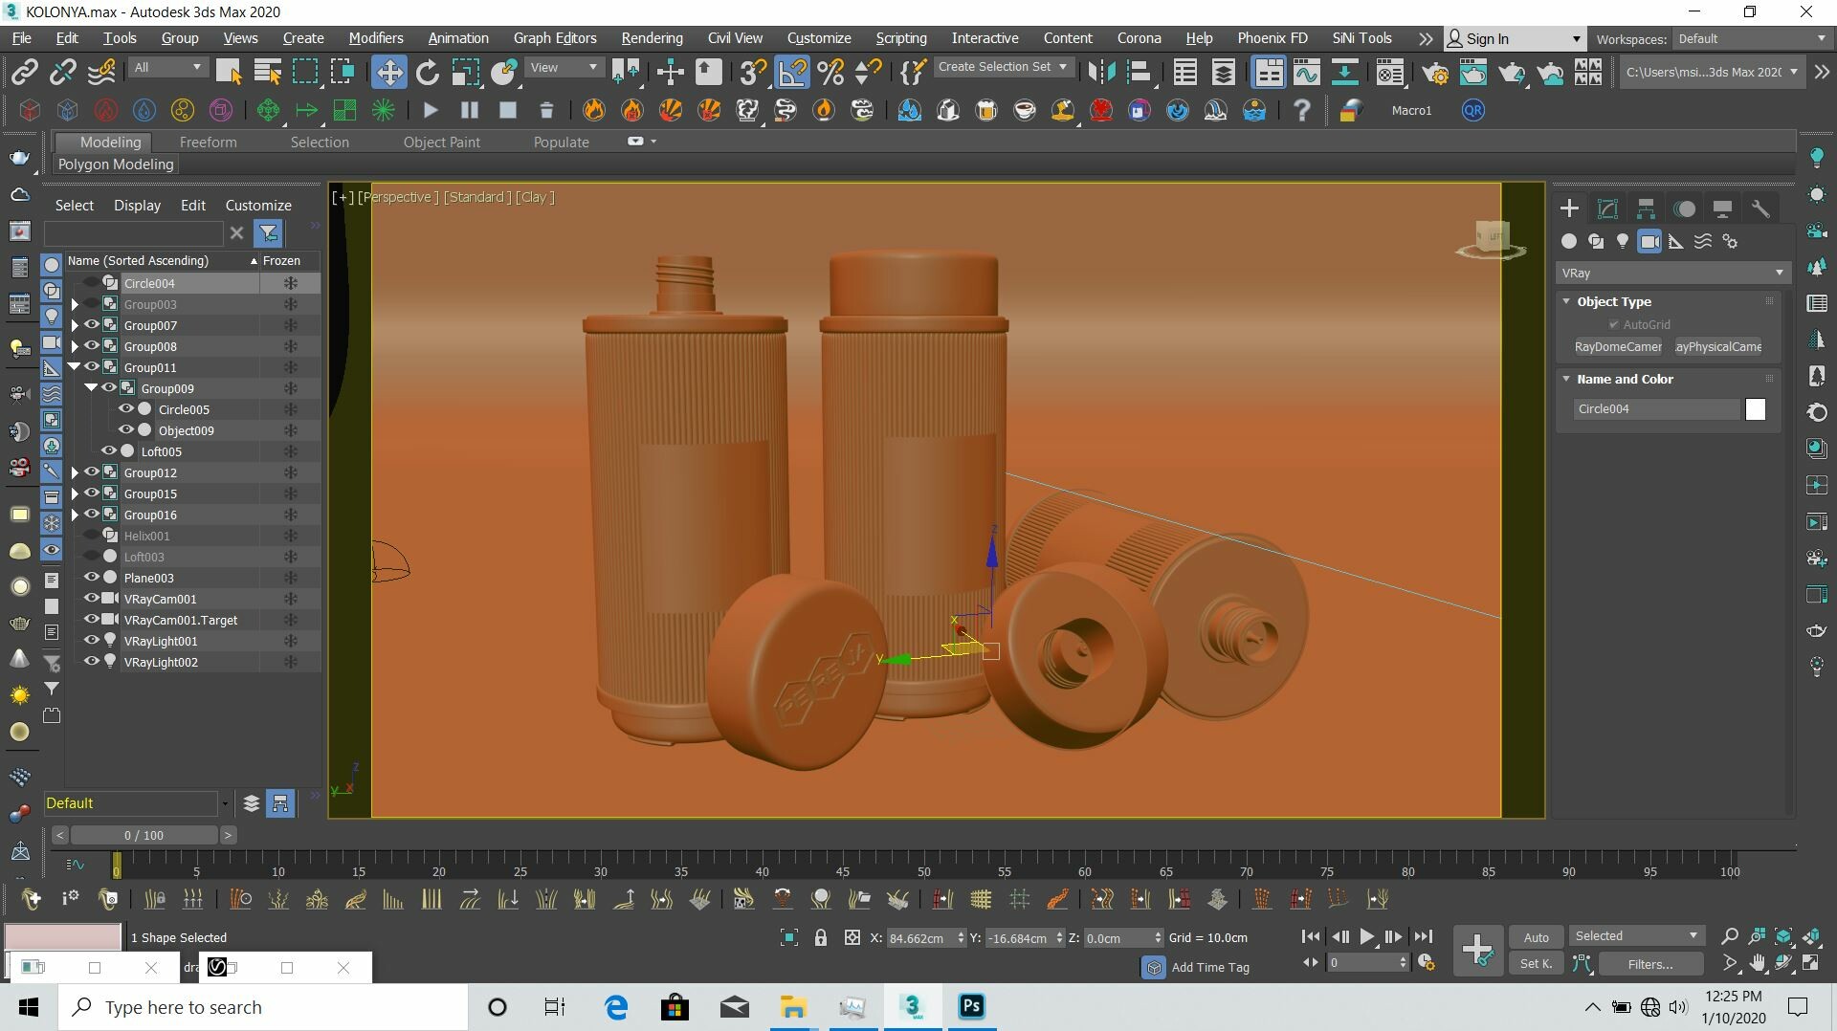Open Photoshop from the taskbar
1837x1031 pixels.
tap(971, 1006)
